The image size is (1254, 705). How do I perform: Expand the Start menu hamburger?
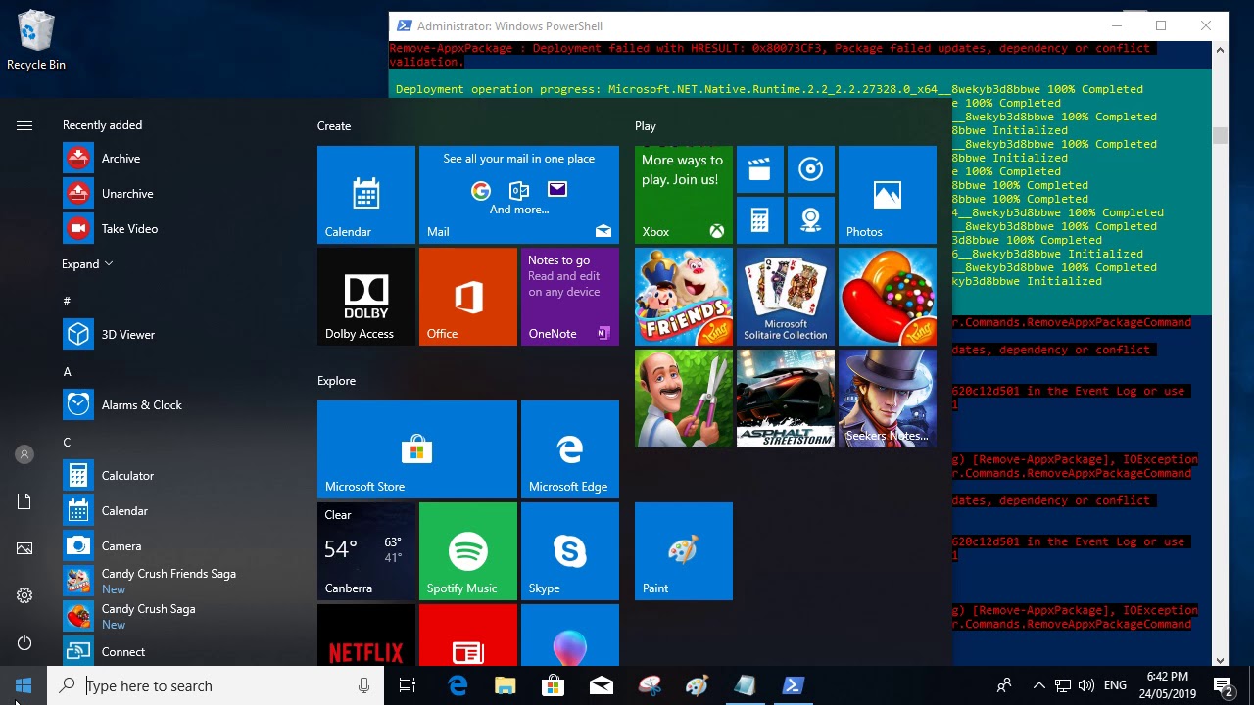[x=24, y=125]
